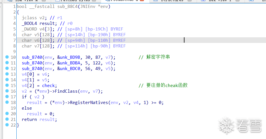Click function name sub_88C4 in the signature
The width and height of the screenshot is (266, 139).
pos(67,6)
